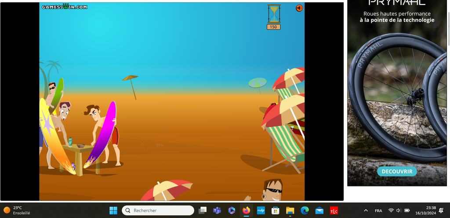The image size is (450, 218).
Task: Click the distant brown beach umbrella
Action: 131,87
